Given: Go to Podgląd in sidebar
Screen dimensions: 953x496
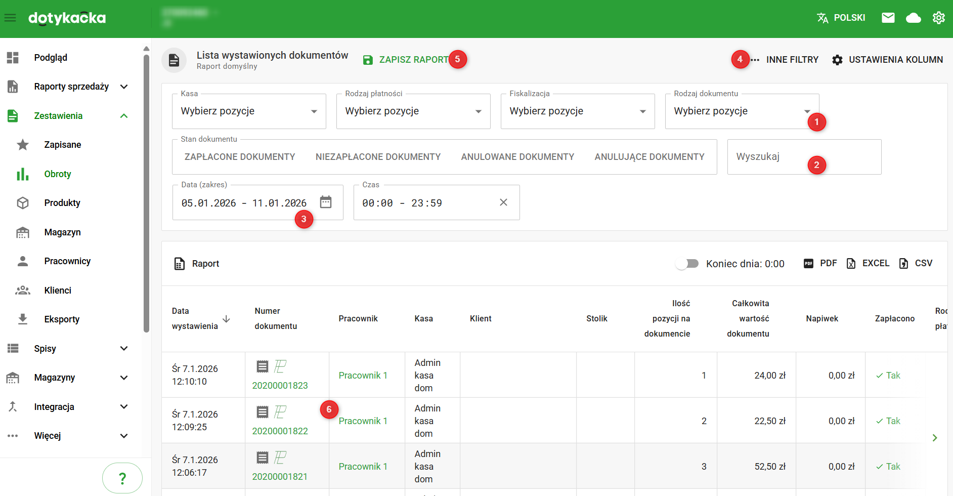Looking at the screenshot, I should [51, 58].
